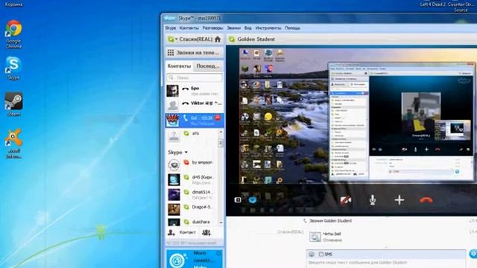The height and width of the screenshot is (268, 477).
Task: Open the Вид menu
Action: 248,28
